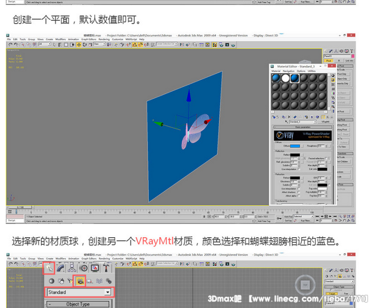
Task: Switch to the enlarged Modify tab icon
Action: pyautogui.click(x=60, y=268)
